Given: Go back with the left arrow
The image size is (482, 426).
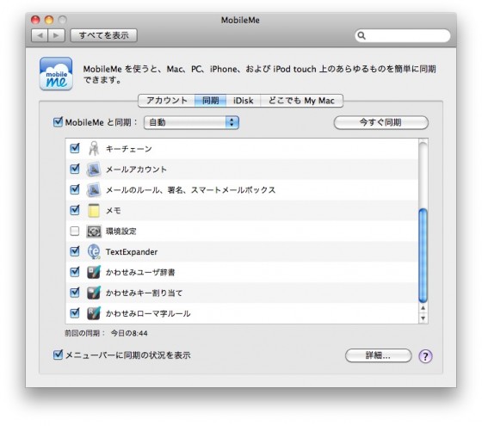Looking at the screenshot, I should point(40,35).
